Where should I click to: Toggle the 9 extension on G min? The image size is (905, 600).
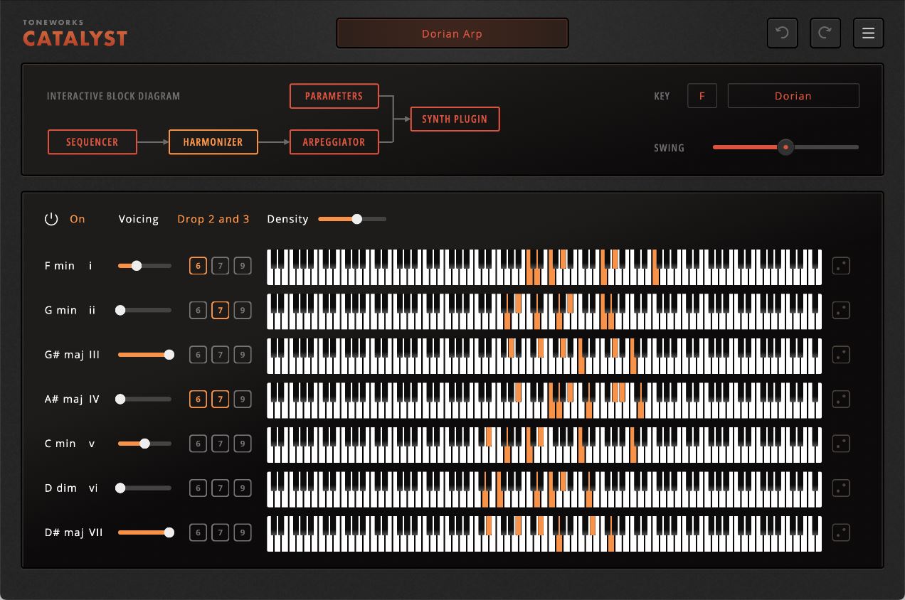[x=243, y=310]
